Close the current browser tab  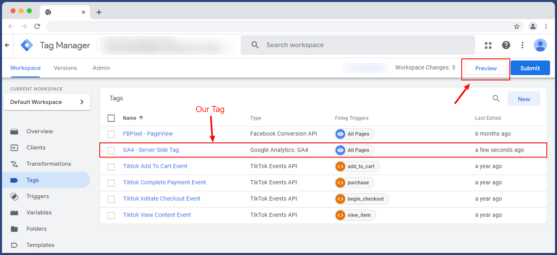point(83,12)
